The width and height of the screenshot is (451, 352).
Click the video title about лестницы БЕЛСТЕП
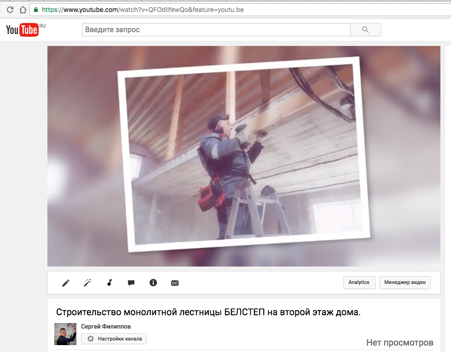coord(208,312)
